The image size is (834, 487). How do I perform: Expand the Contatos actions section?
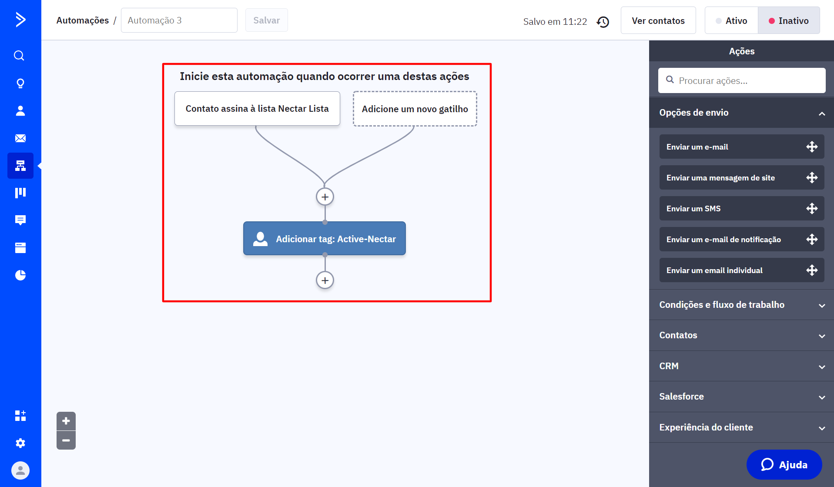[x=741, y=335]
